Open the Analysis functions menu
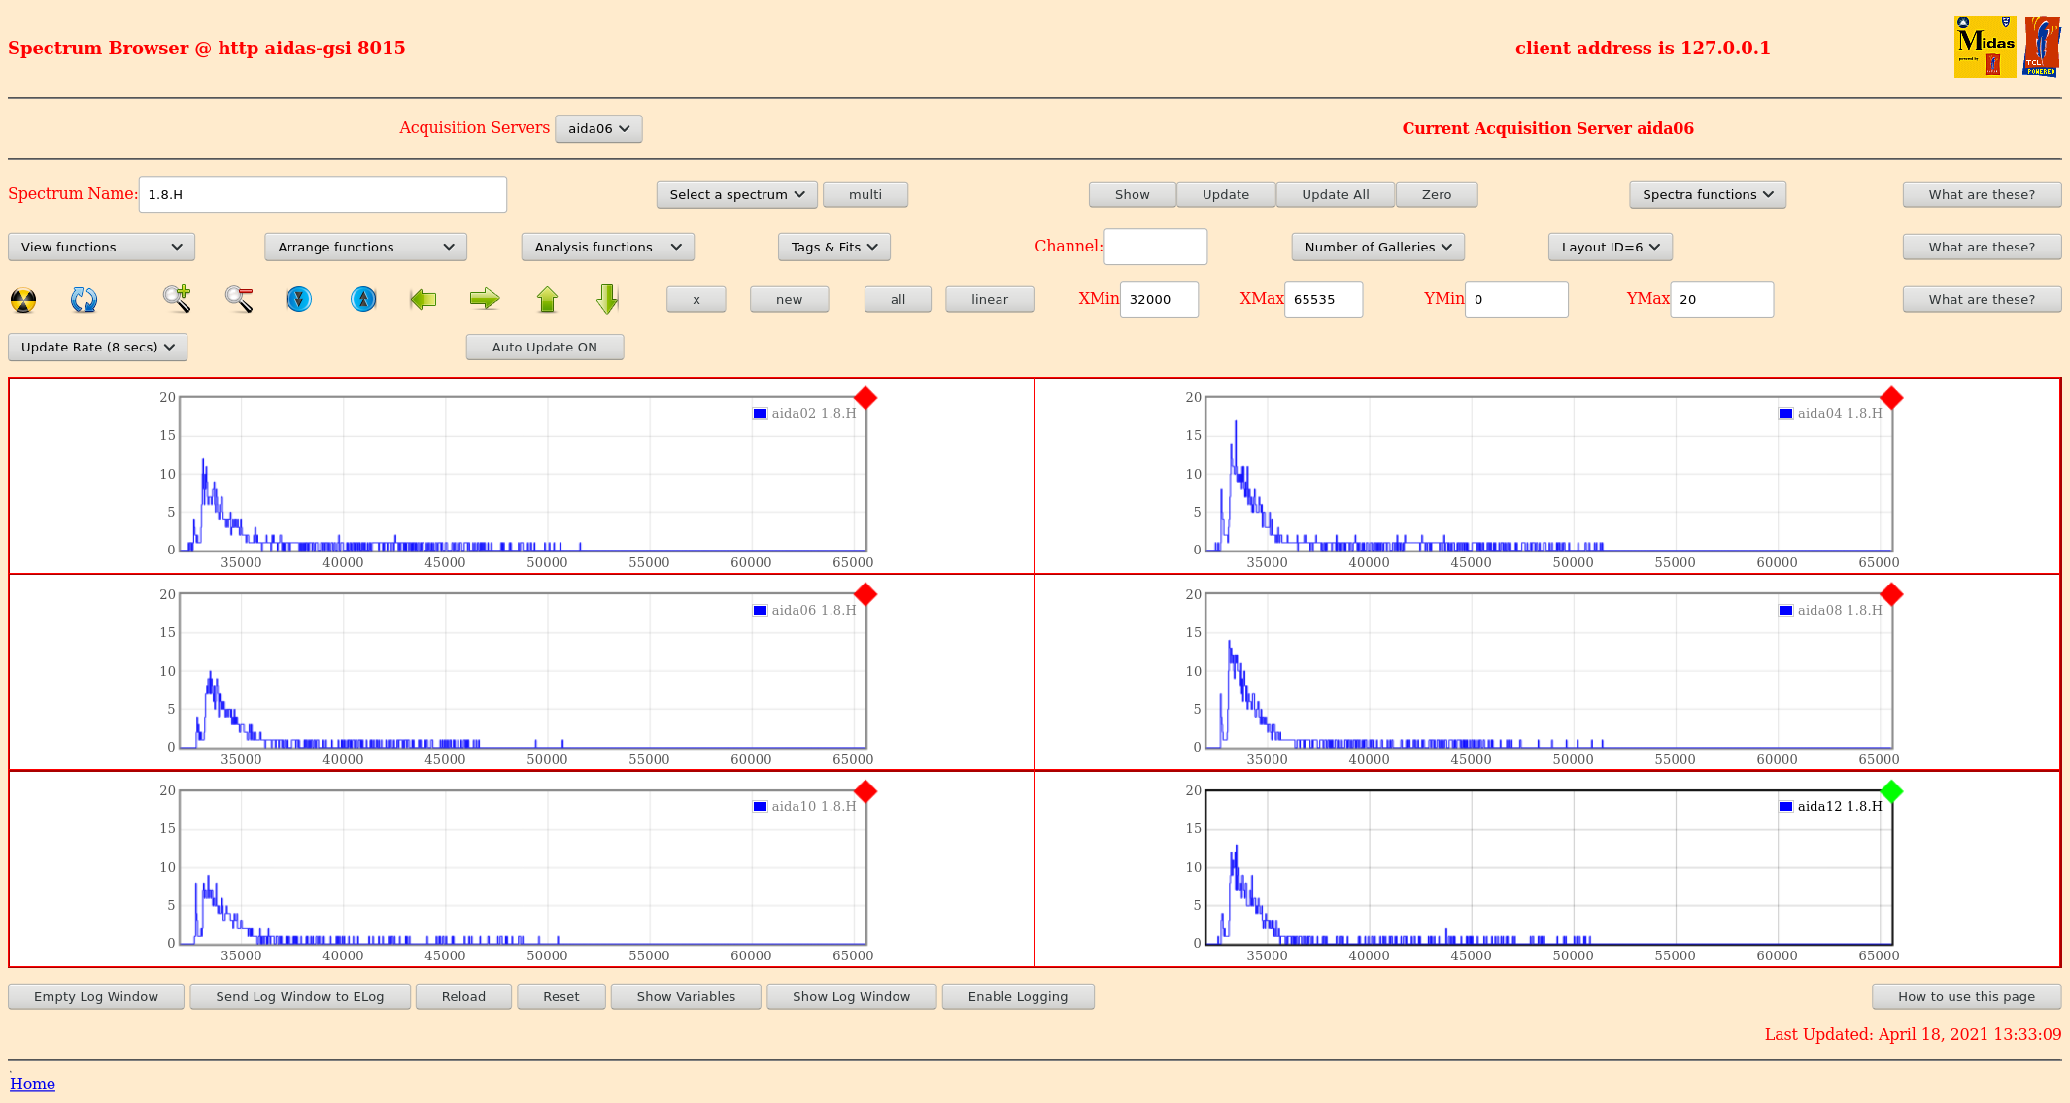 tap(607, 247)
